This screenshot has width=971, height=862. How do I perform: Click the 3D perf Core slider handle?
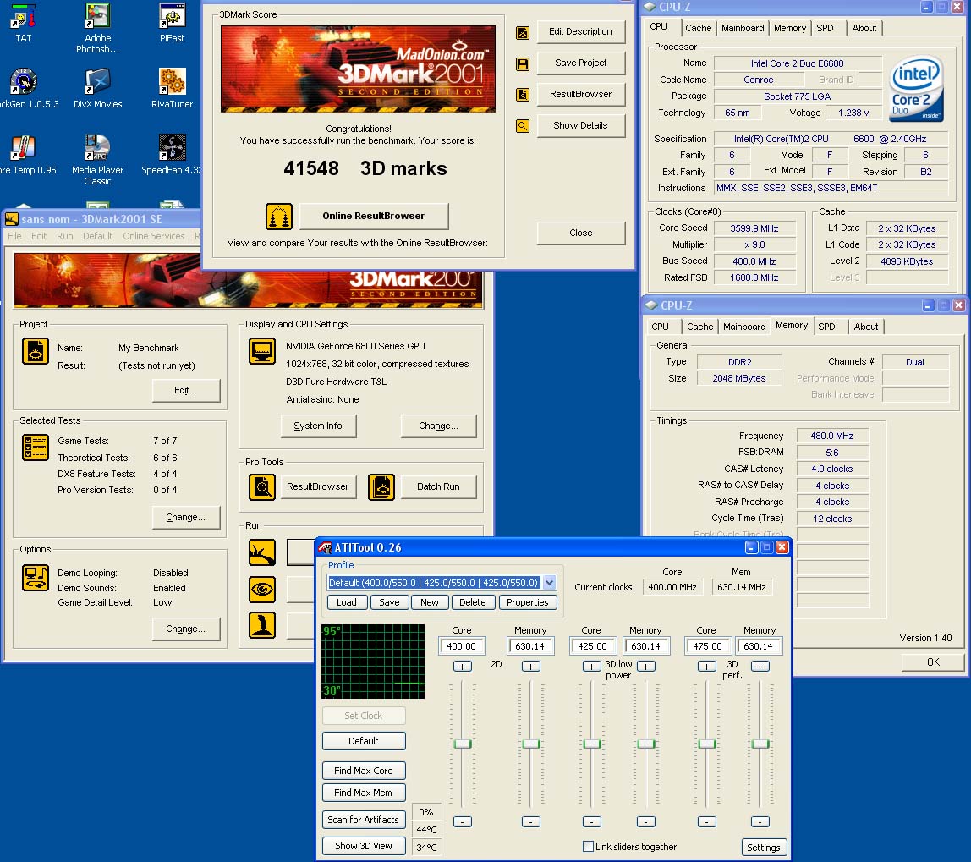(x=706, y=743)
